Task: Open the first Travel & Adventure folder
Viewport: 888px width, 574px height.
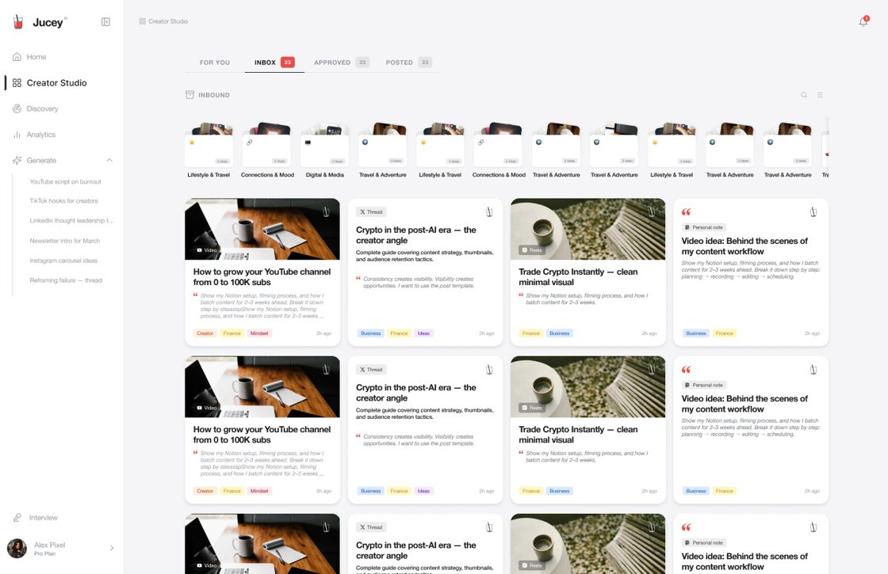Action: [x=382, y=150]
